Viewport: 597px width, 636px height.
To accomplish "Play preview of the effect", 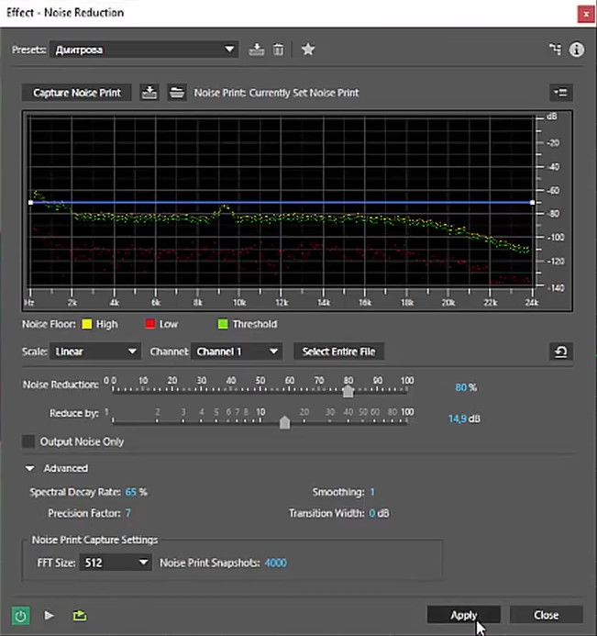I will [x=49, y=615].
